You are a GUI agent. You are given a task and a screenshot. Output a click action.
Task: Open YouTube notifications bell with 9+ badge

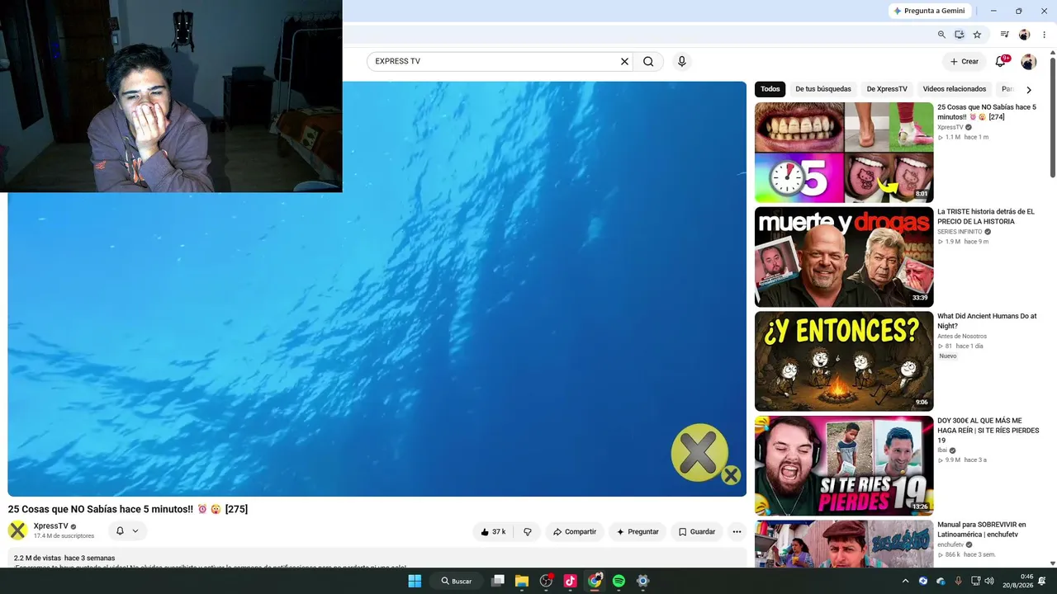pos(1001,61)
